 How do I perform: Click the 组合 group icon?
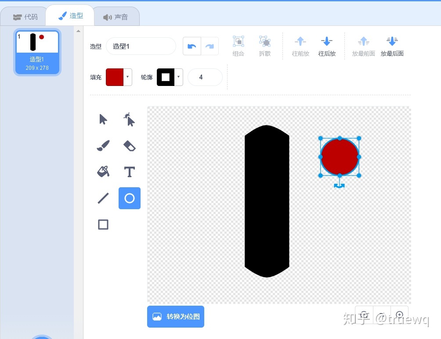pyautogui.click(x=238, y=46)
